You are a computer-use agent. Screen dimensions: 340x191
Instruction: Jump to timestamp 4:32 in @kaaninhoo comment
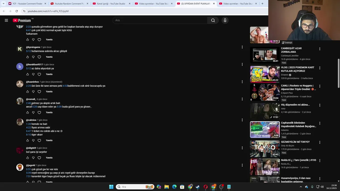(65, 86)
